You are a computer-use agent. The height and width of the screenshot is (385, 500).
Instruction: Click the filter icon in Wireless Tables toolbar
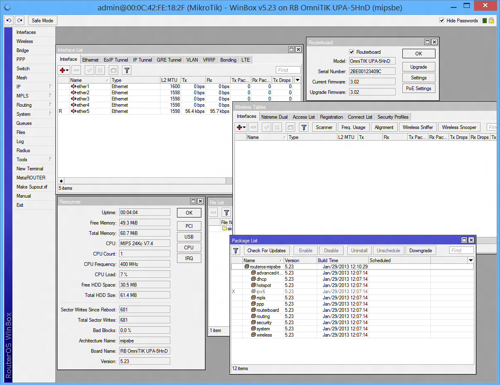(304, 127)
